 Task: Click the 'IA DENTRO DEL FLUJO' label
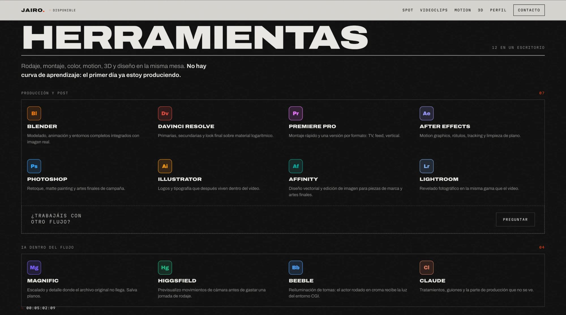(x=48, y=247)
